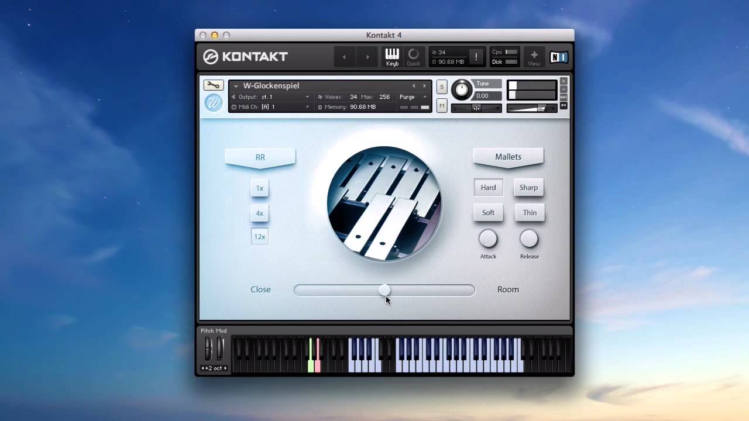Image resolution: width=749 pixels, height=421 pixels.
Task: Select 1x round robin mode
Action: (260, 188)
